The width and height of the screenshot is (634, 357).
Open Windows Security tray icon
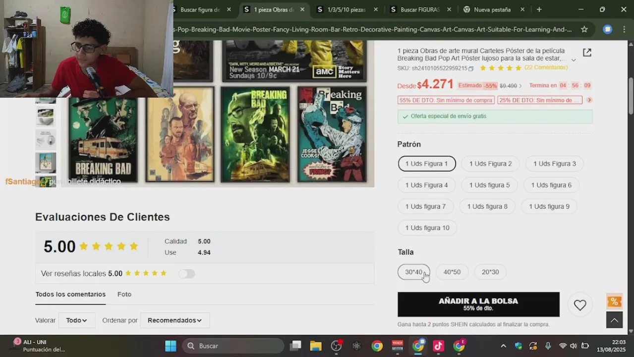click(519, 346)
